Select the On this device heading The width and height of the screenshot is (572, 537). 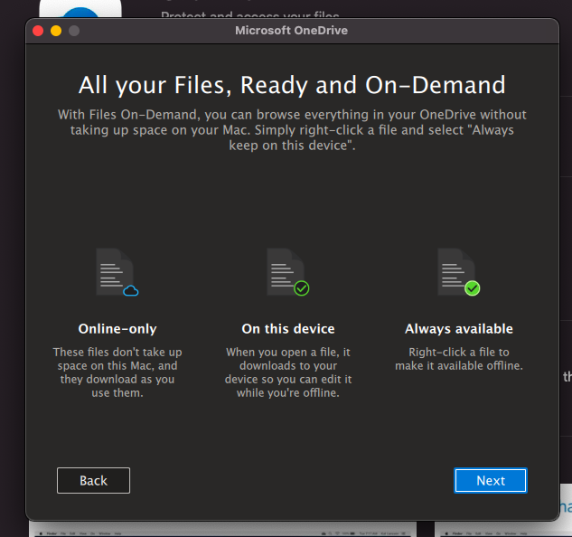(x=288, y=329)
